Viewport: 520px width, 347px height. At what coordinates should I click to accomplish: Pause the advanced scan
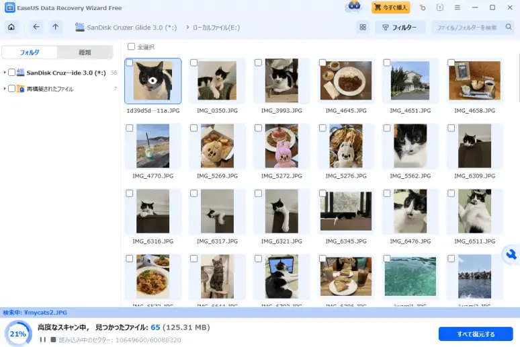pos(43,340)
